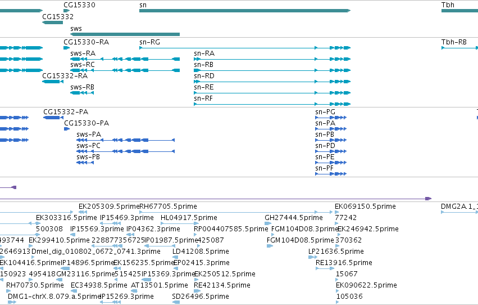Click the sn-PD protein label
This screenshot has height=305, width=478.
[x=325, y=146]
